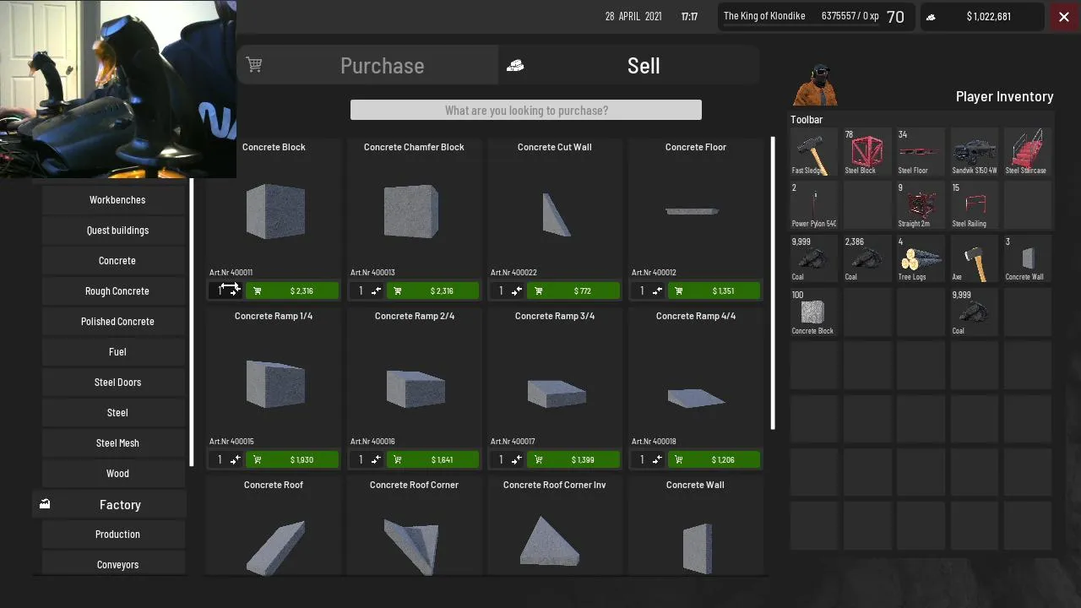Select the Steel Block toolbar item
Image resolution: width=1081 pixels, height=608 pixels.
point(867,152)
